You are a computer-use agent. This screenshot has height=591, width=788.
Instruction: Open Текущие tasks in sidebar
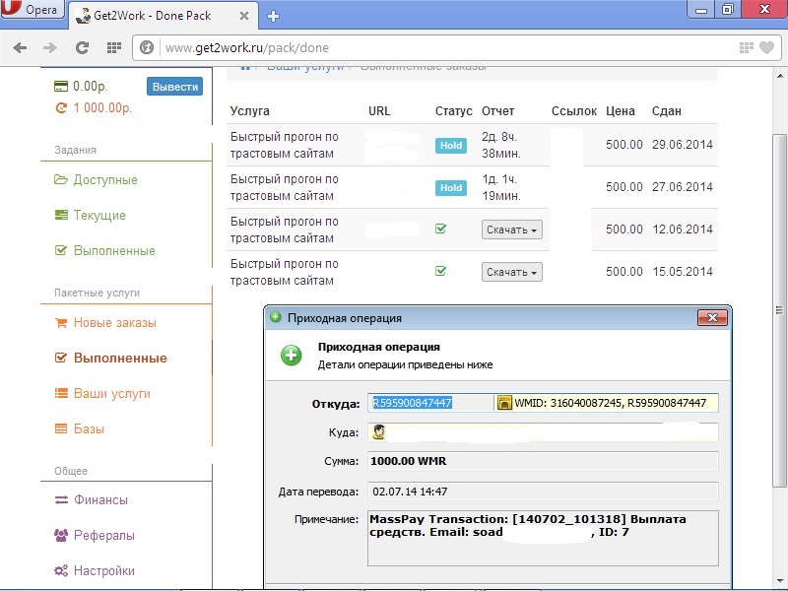pos(99,215)
